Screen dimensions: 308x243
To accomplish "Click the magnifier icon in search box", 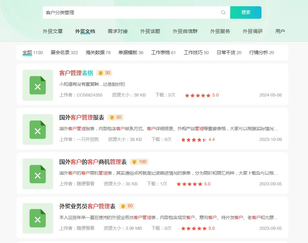I will point(223,12).
